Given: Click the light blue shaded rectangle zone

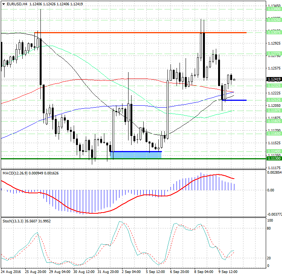Looking at the screenshot, I should coord(136,155).
